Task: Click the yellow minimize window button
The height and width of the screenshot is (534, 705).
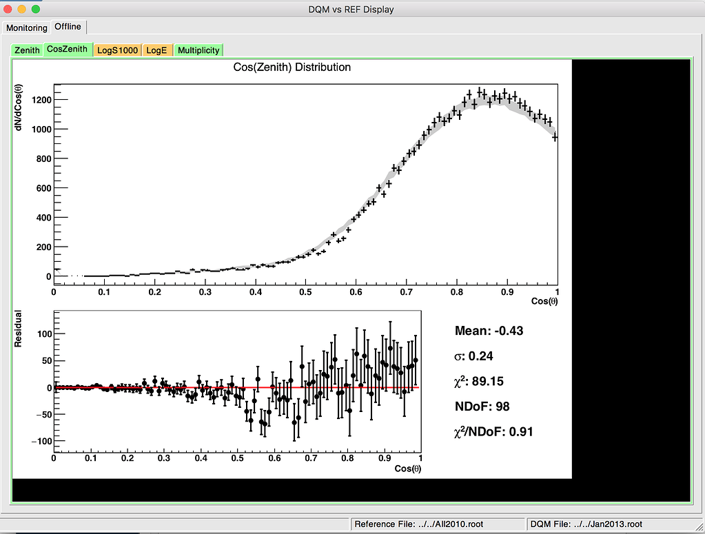Action: 21,9
